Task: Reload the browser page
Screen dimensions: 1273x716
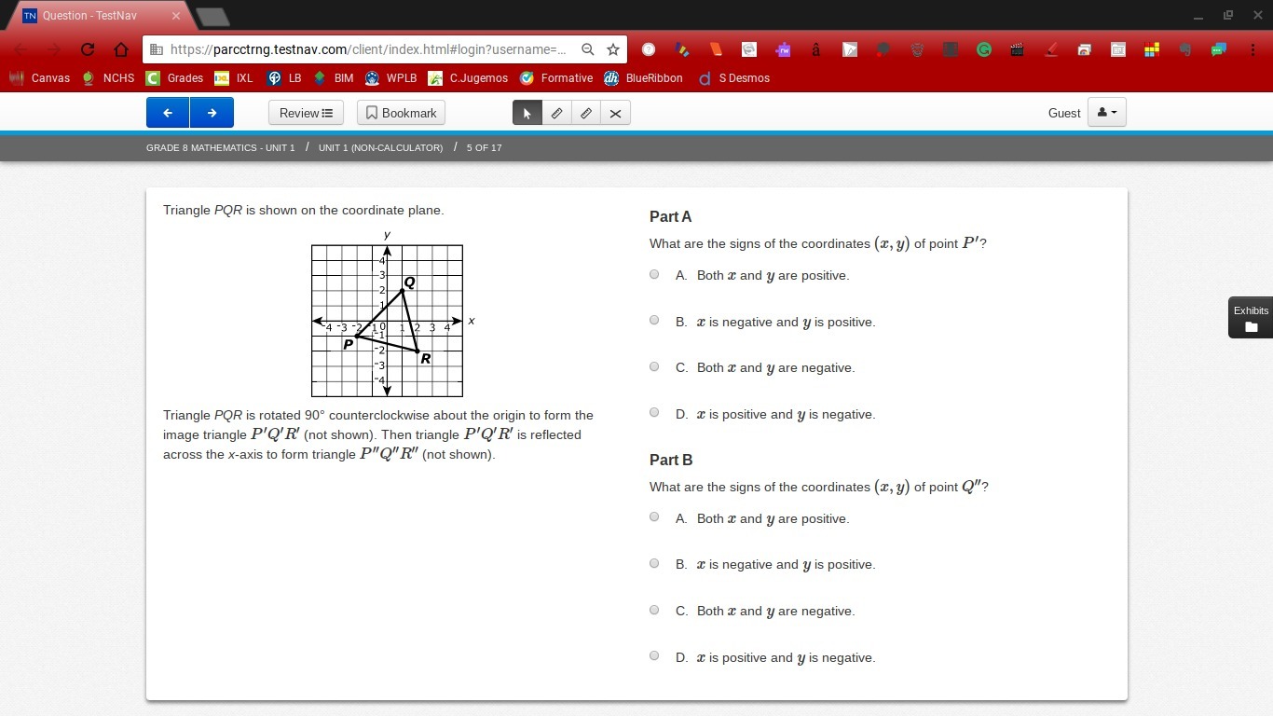Action: (88, 49)
